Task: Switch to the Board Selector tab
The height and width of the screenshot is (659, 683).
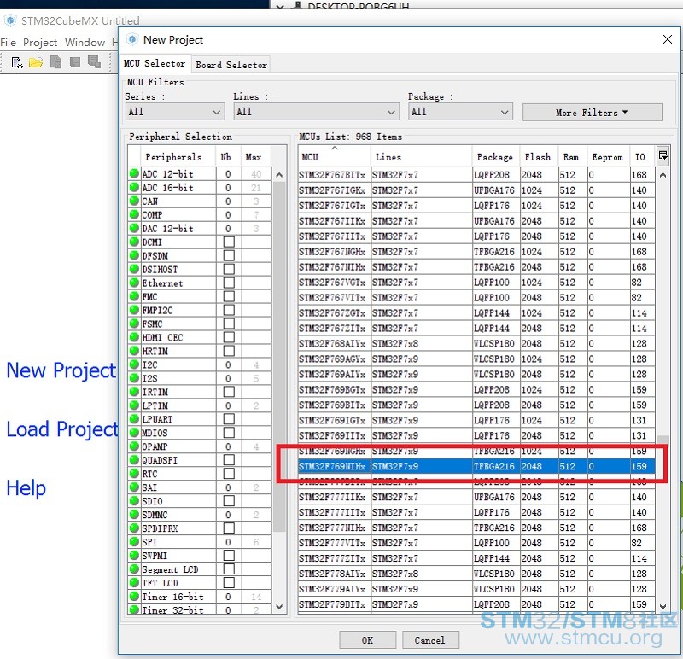Action: pyautogui.click(x=231, y=65)
